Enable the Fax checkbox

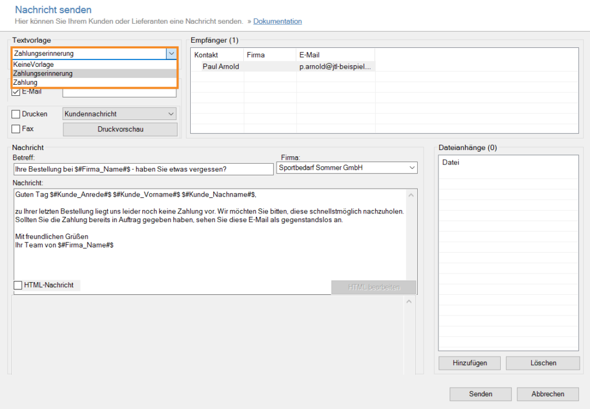tap(16, 129)
